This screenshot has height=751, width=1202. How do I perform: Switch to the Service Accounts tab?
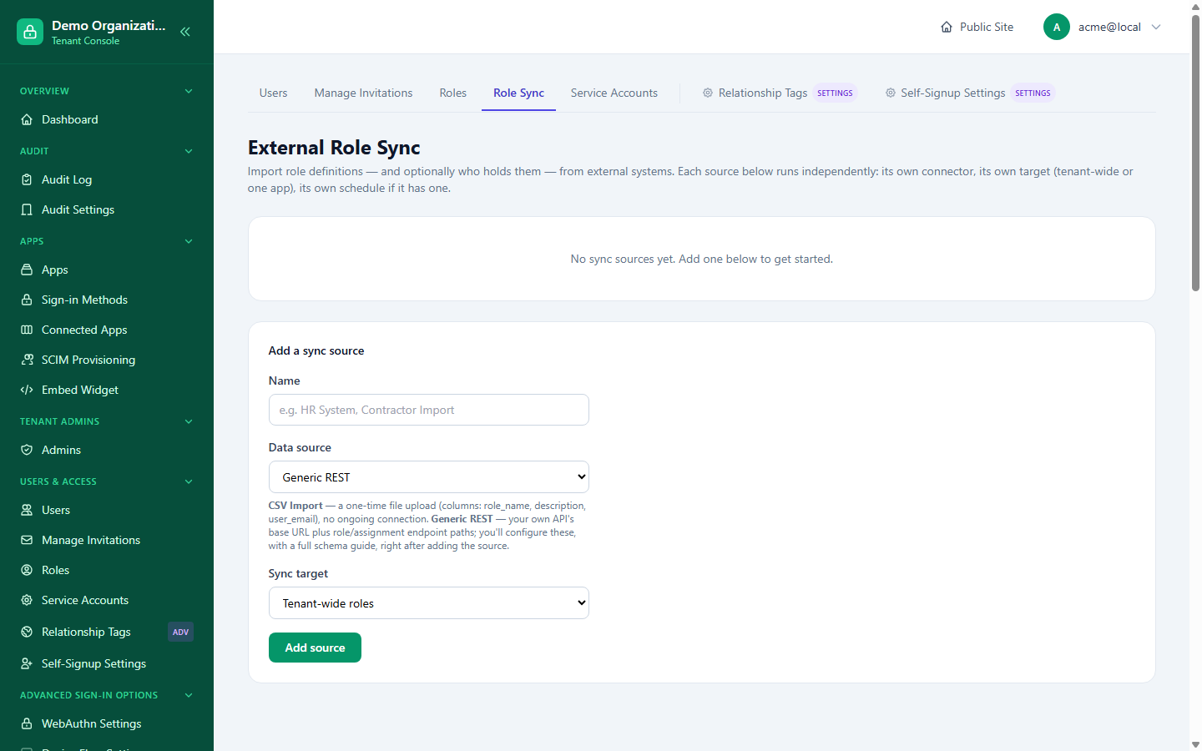[614, 93]
